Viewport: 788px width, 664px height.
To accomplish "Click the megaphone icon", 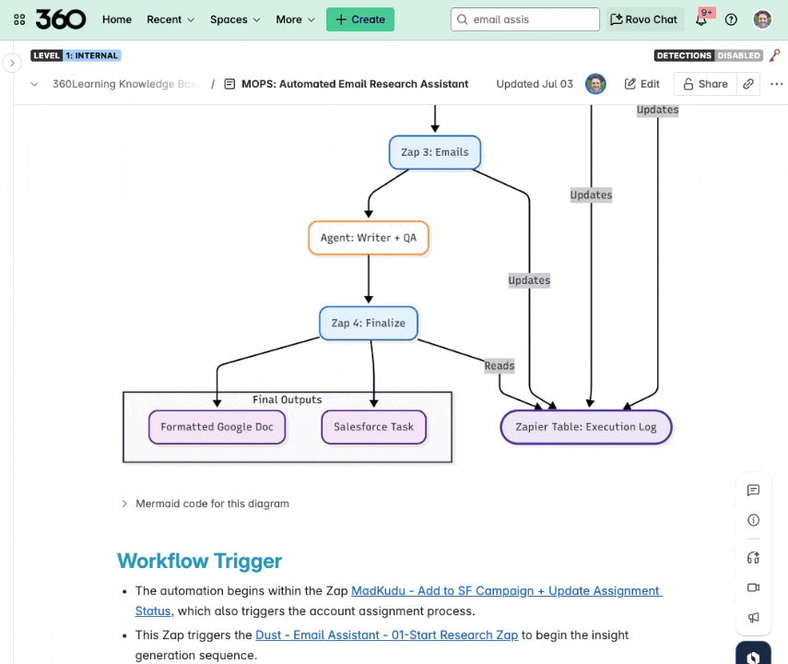I will pos(753,617).
